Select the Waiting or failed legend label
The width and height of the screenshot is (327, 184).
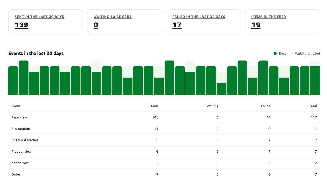point(307,54)
